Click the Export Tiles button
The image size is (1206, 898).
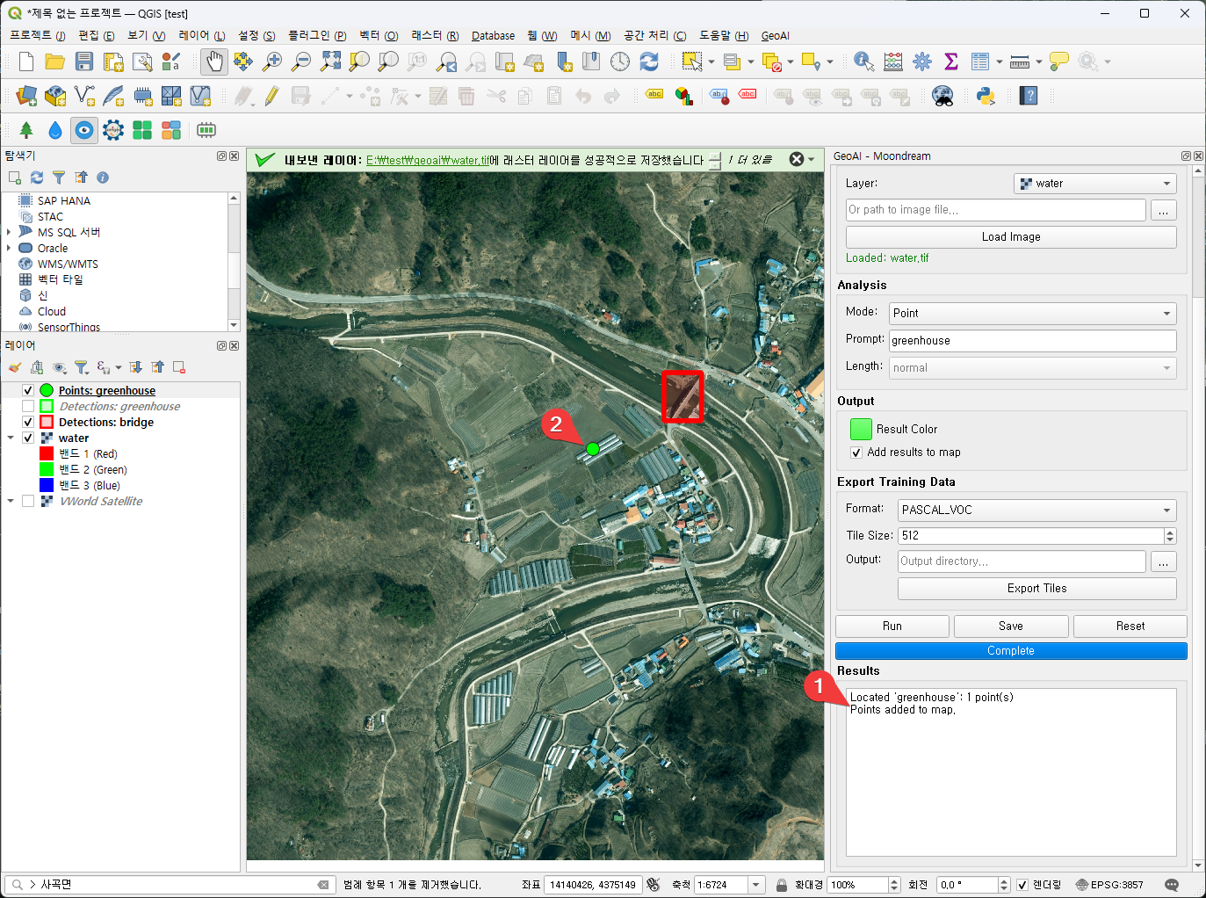1036,589
